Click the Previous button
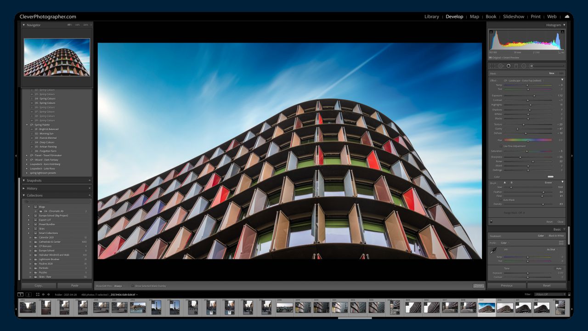588x331 pixels. [507, 285]
